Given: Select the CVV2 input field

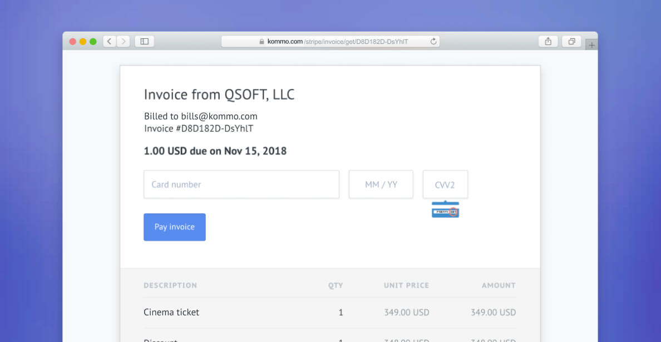Looking at the screenshot, I should tap(445, 184).
